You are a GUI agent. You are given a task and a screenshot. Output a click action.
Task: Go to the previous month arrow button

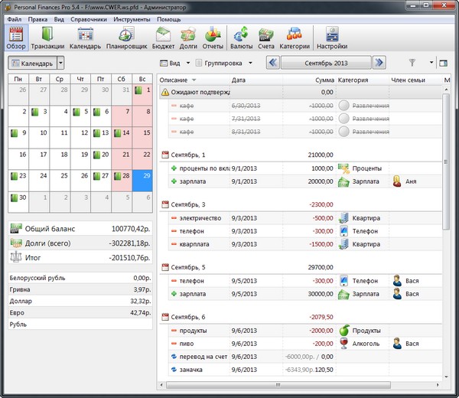272,63
